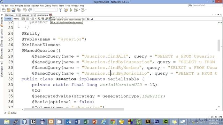The image size is (223, 125).
Task: Open the Files side panel
Action: [x=2, y=43]
